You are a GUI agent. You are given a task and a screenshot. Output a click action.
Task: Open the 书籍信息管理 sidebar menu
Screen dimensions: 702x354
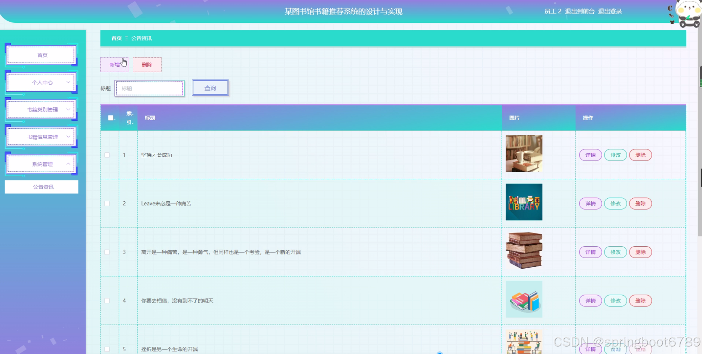[42, 137]
